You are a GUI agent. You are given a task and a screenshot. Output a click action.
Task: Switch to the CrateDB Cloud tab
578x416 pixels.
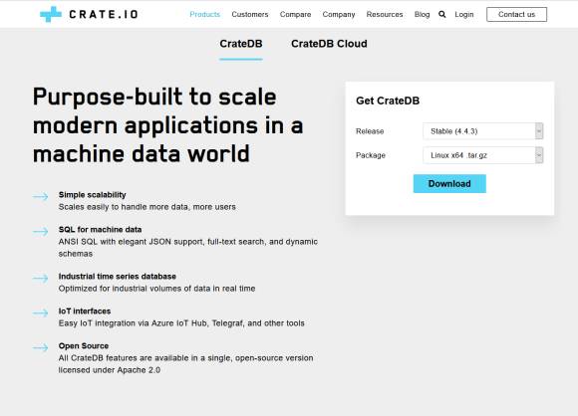pos(329,44)
